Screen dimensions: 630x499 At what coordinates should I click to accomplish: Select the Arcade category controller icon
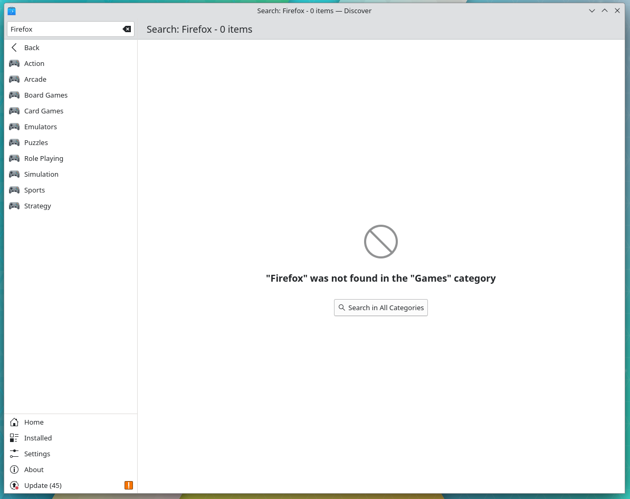pos(14,79)
